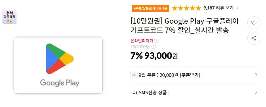Click the AD badge icon
The height and width of the screenshot is (107, 266).
click(x=134, y=75)
